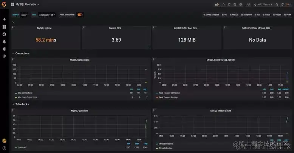Open the Grafana home logo
This screenshot has height=153, width=294.
pos(4,4)
